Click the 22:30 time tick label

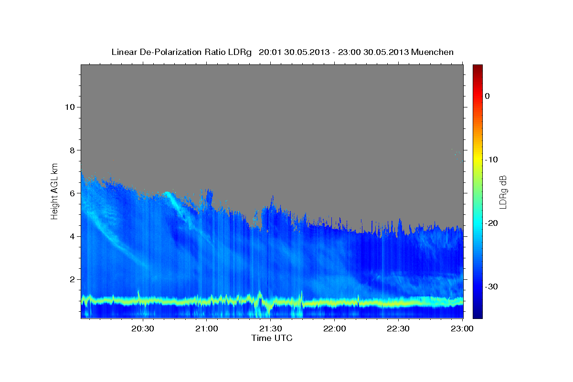tap(399, 329)
